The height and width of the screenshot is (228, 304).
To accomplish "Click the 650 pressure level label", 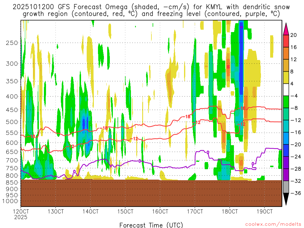I will 12,152.
